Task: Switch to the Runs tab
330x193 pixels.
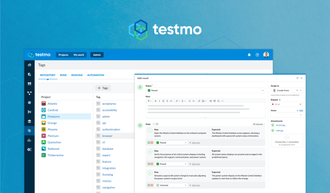Action: click(63, 75)
